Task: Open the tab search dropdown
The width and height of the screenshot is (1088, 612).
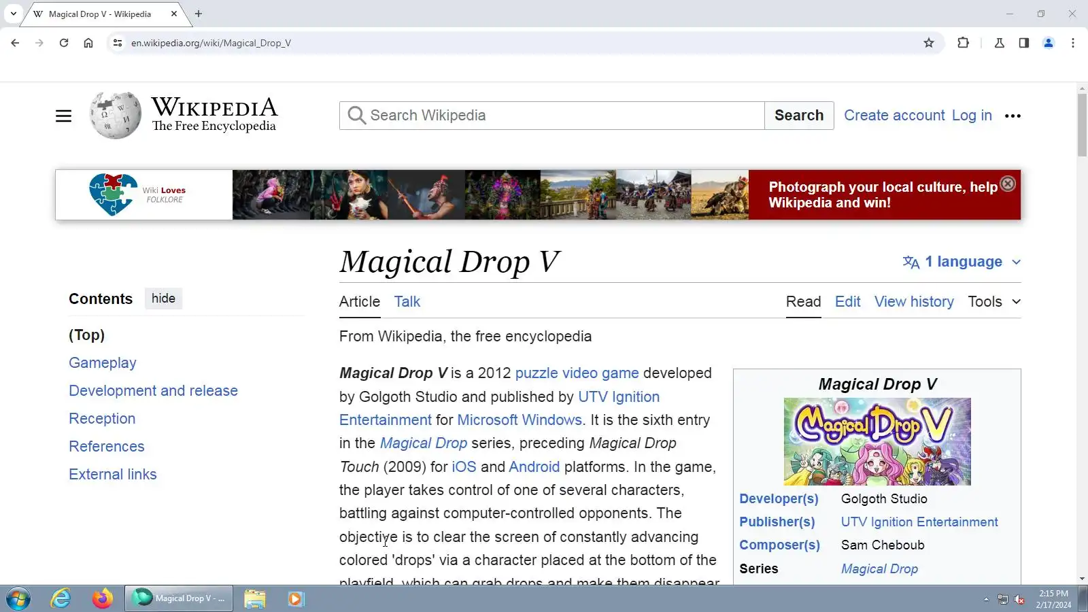Action: coord(13,14)
